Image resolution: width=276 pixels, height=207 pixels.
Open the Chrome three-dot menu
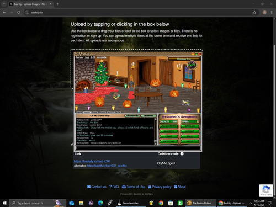click(272, 12)
